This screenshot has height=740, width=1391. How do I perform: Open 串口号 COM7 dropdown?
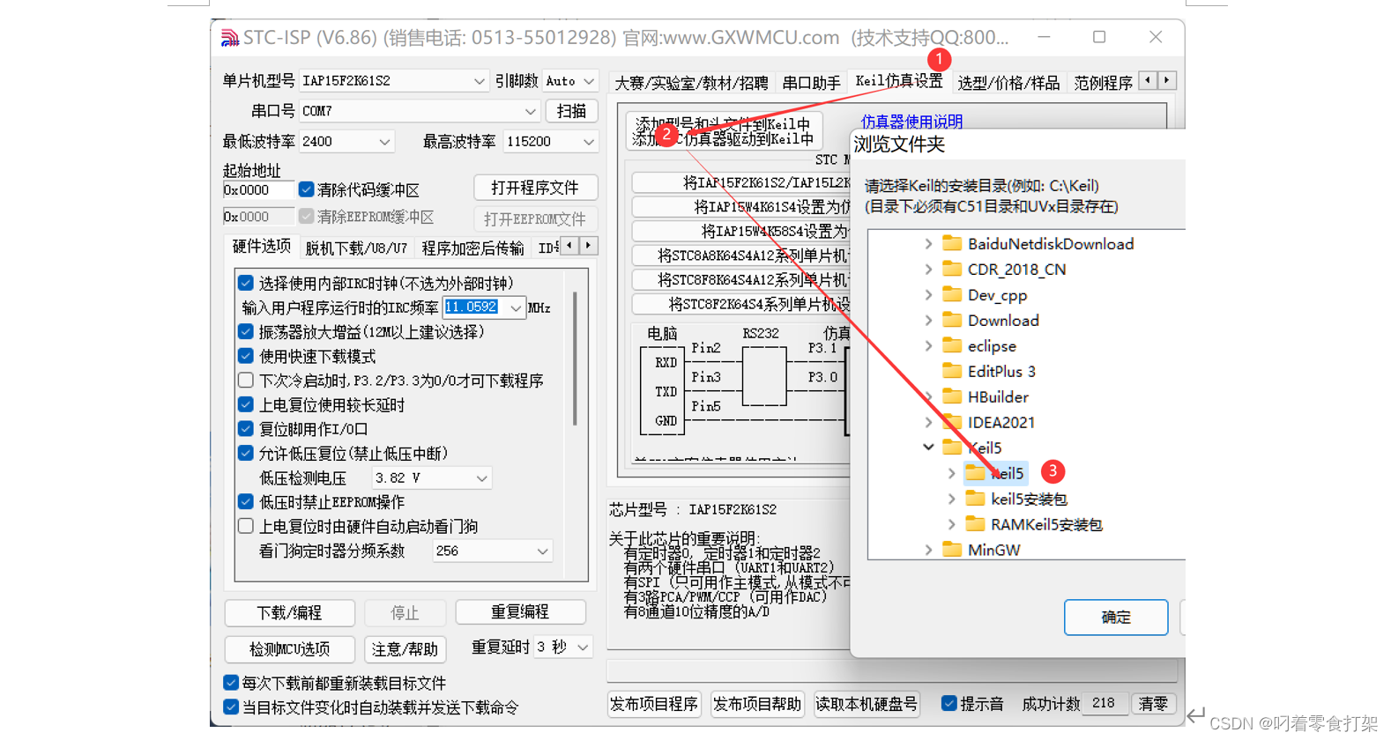pos(419,111)
